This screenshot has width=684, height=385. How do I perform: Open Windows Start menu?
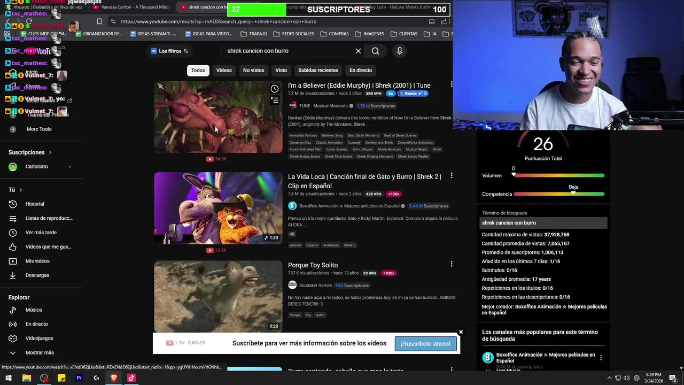[x=9, y=378]
